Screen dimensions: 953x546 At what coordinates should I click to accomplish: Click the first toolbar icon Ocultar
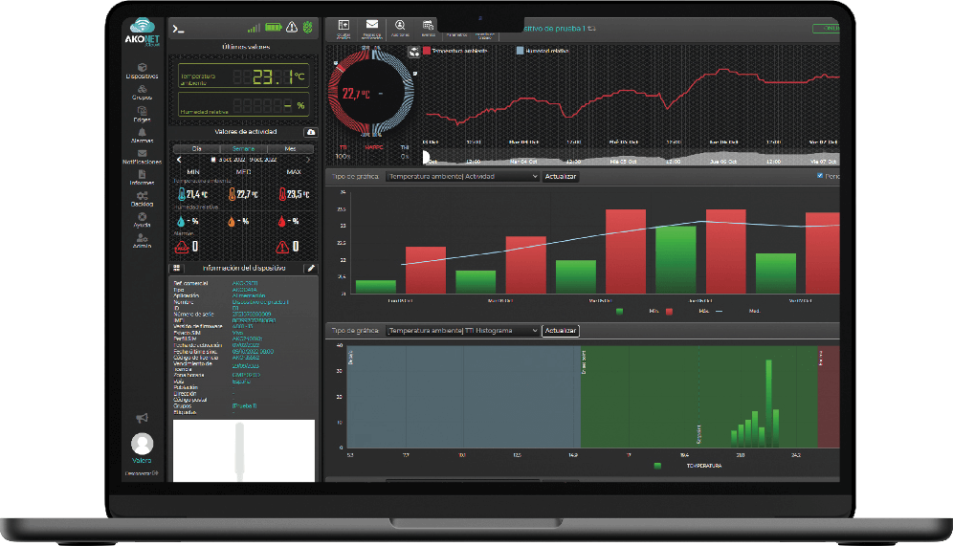coord(344,28)
